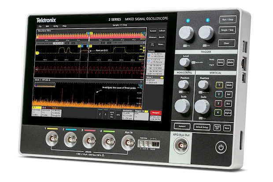The width and height of the screenshot is (273, 182).
Task: Click the Default Setup button
Action: (202, 127)
